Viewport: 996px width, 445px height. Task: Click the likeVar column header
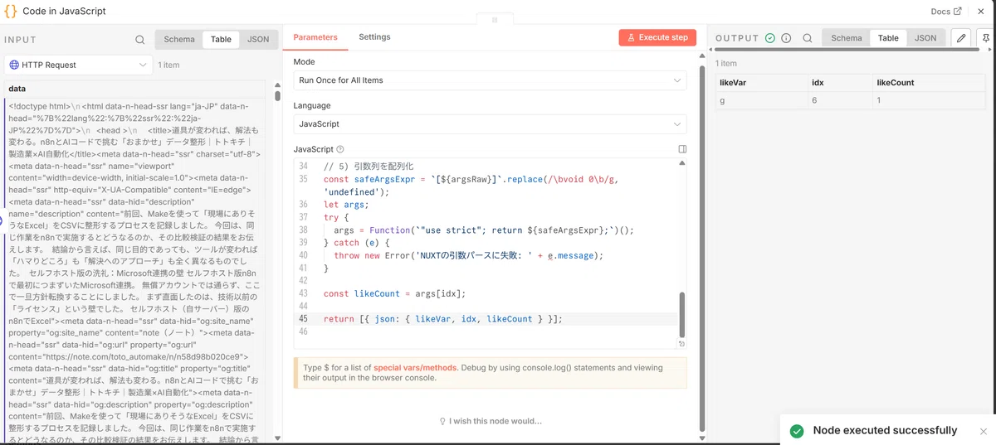point(761,83)
